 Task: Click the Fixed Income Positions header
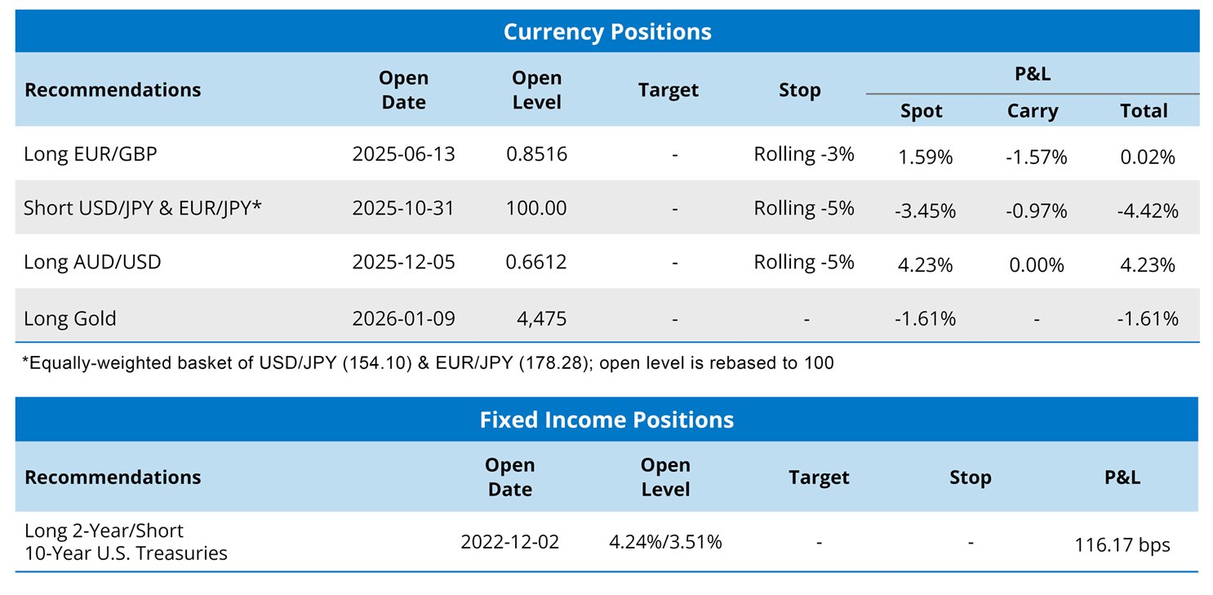pyautogui.click(x=606, y=420)
